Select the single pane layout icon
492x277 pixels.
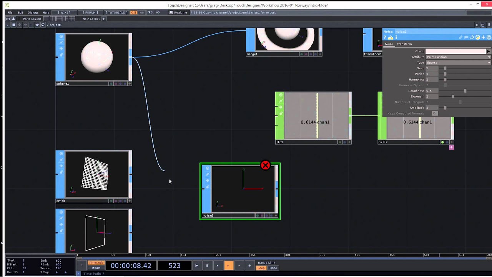point(46,18)
